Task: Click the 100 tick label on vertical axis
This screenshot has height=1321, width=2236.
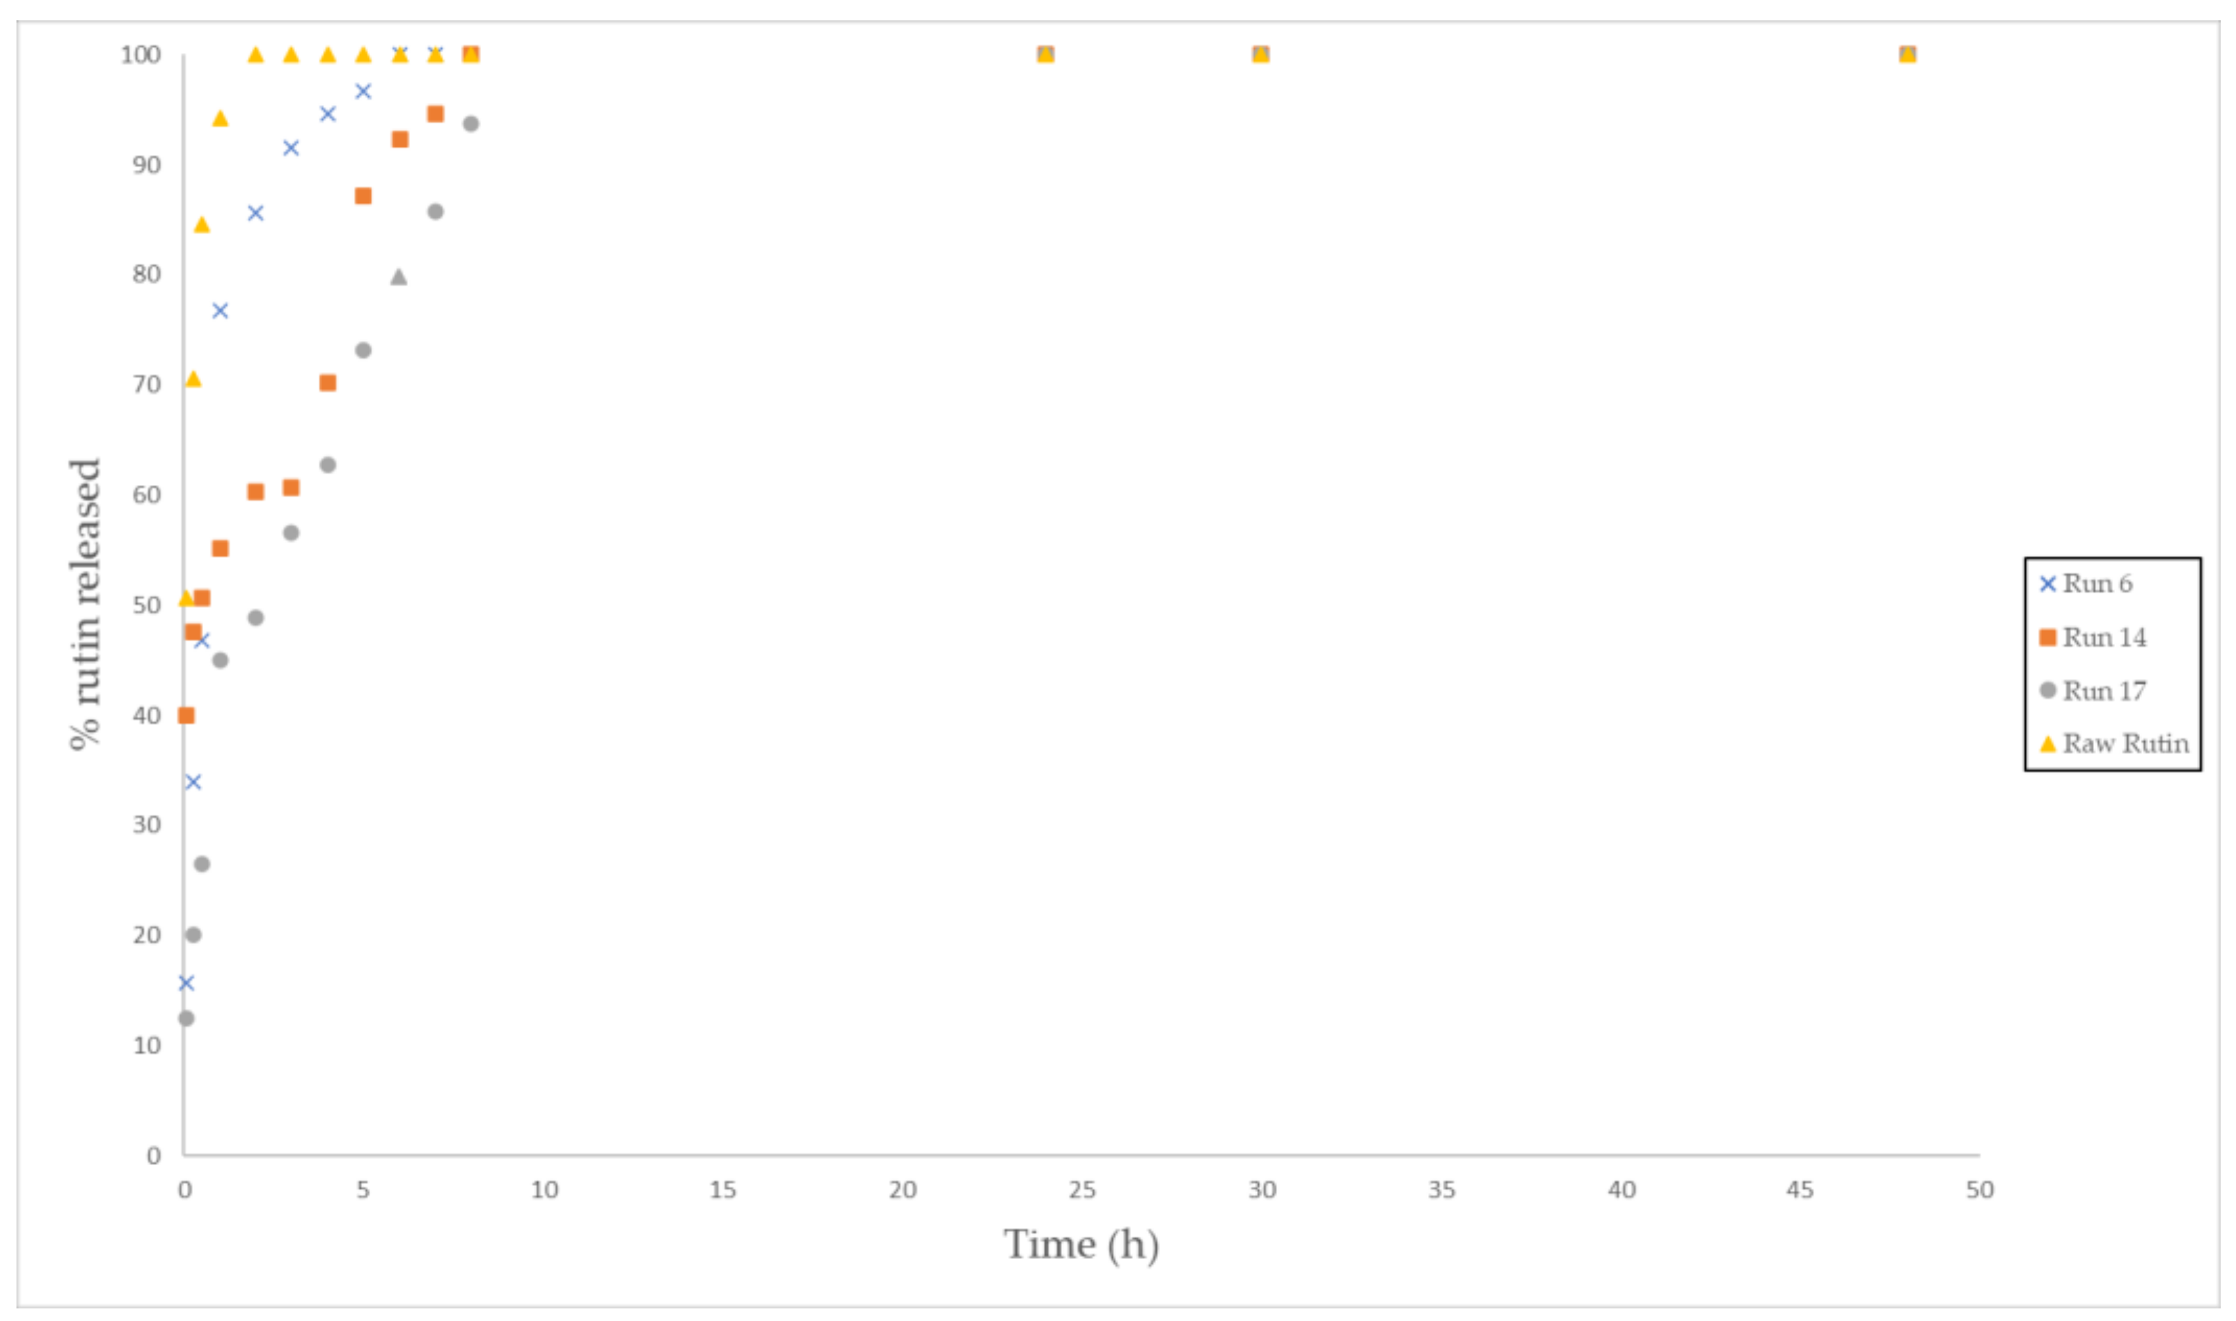Action: pos(141,55)
